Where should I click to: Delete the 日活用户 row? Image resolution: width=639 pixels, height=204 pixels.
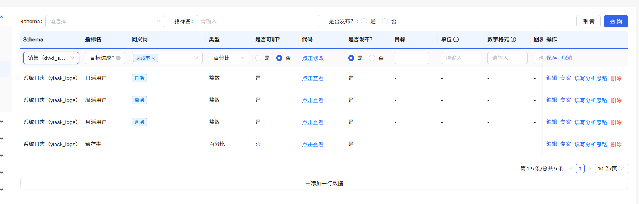pos(616,78)
